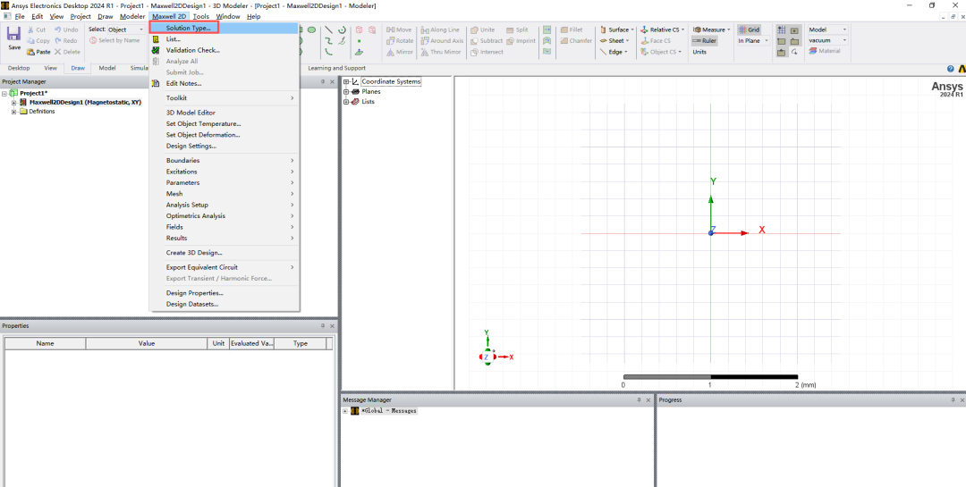This screenshot has height=487, width=966.
Task: Click the coordinate orientation gizmo in viewport
Action: point(487,357)
